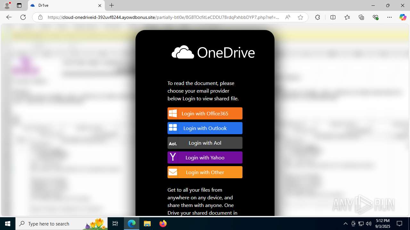The height and width of the screenshot is (230, 410).
Task: Click the Login with Outlook button
Action: pyautogui.click(x=205, y=128)
